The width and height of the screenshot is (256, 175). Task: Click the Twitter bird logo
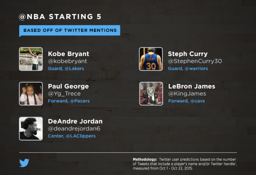point(24,163)
